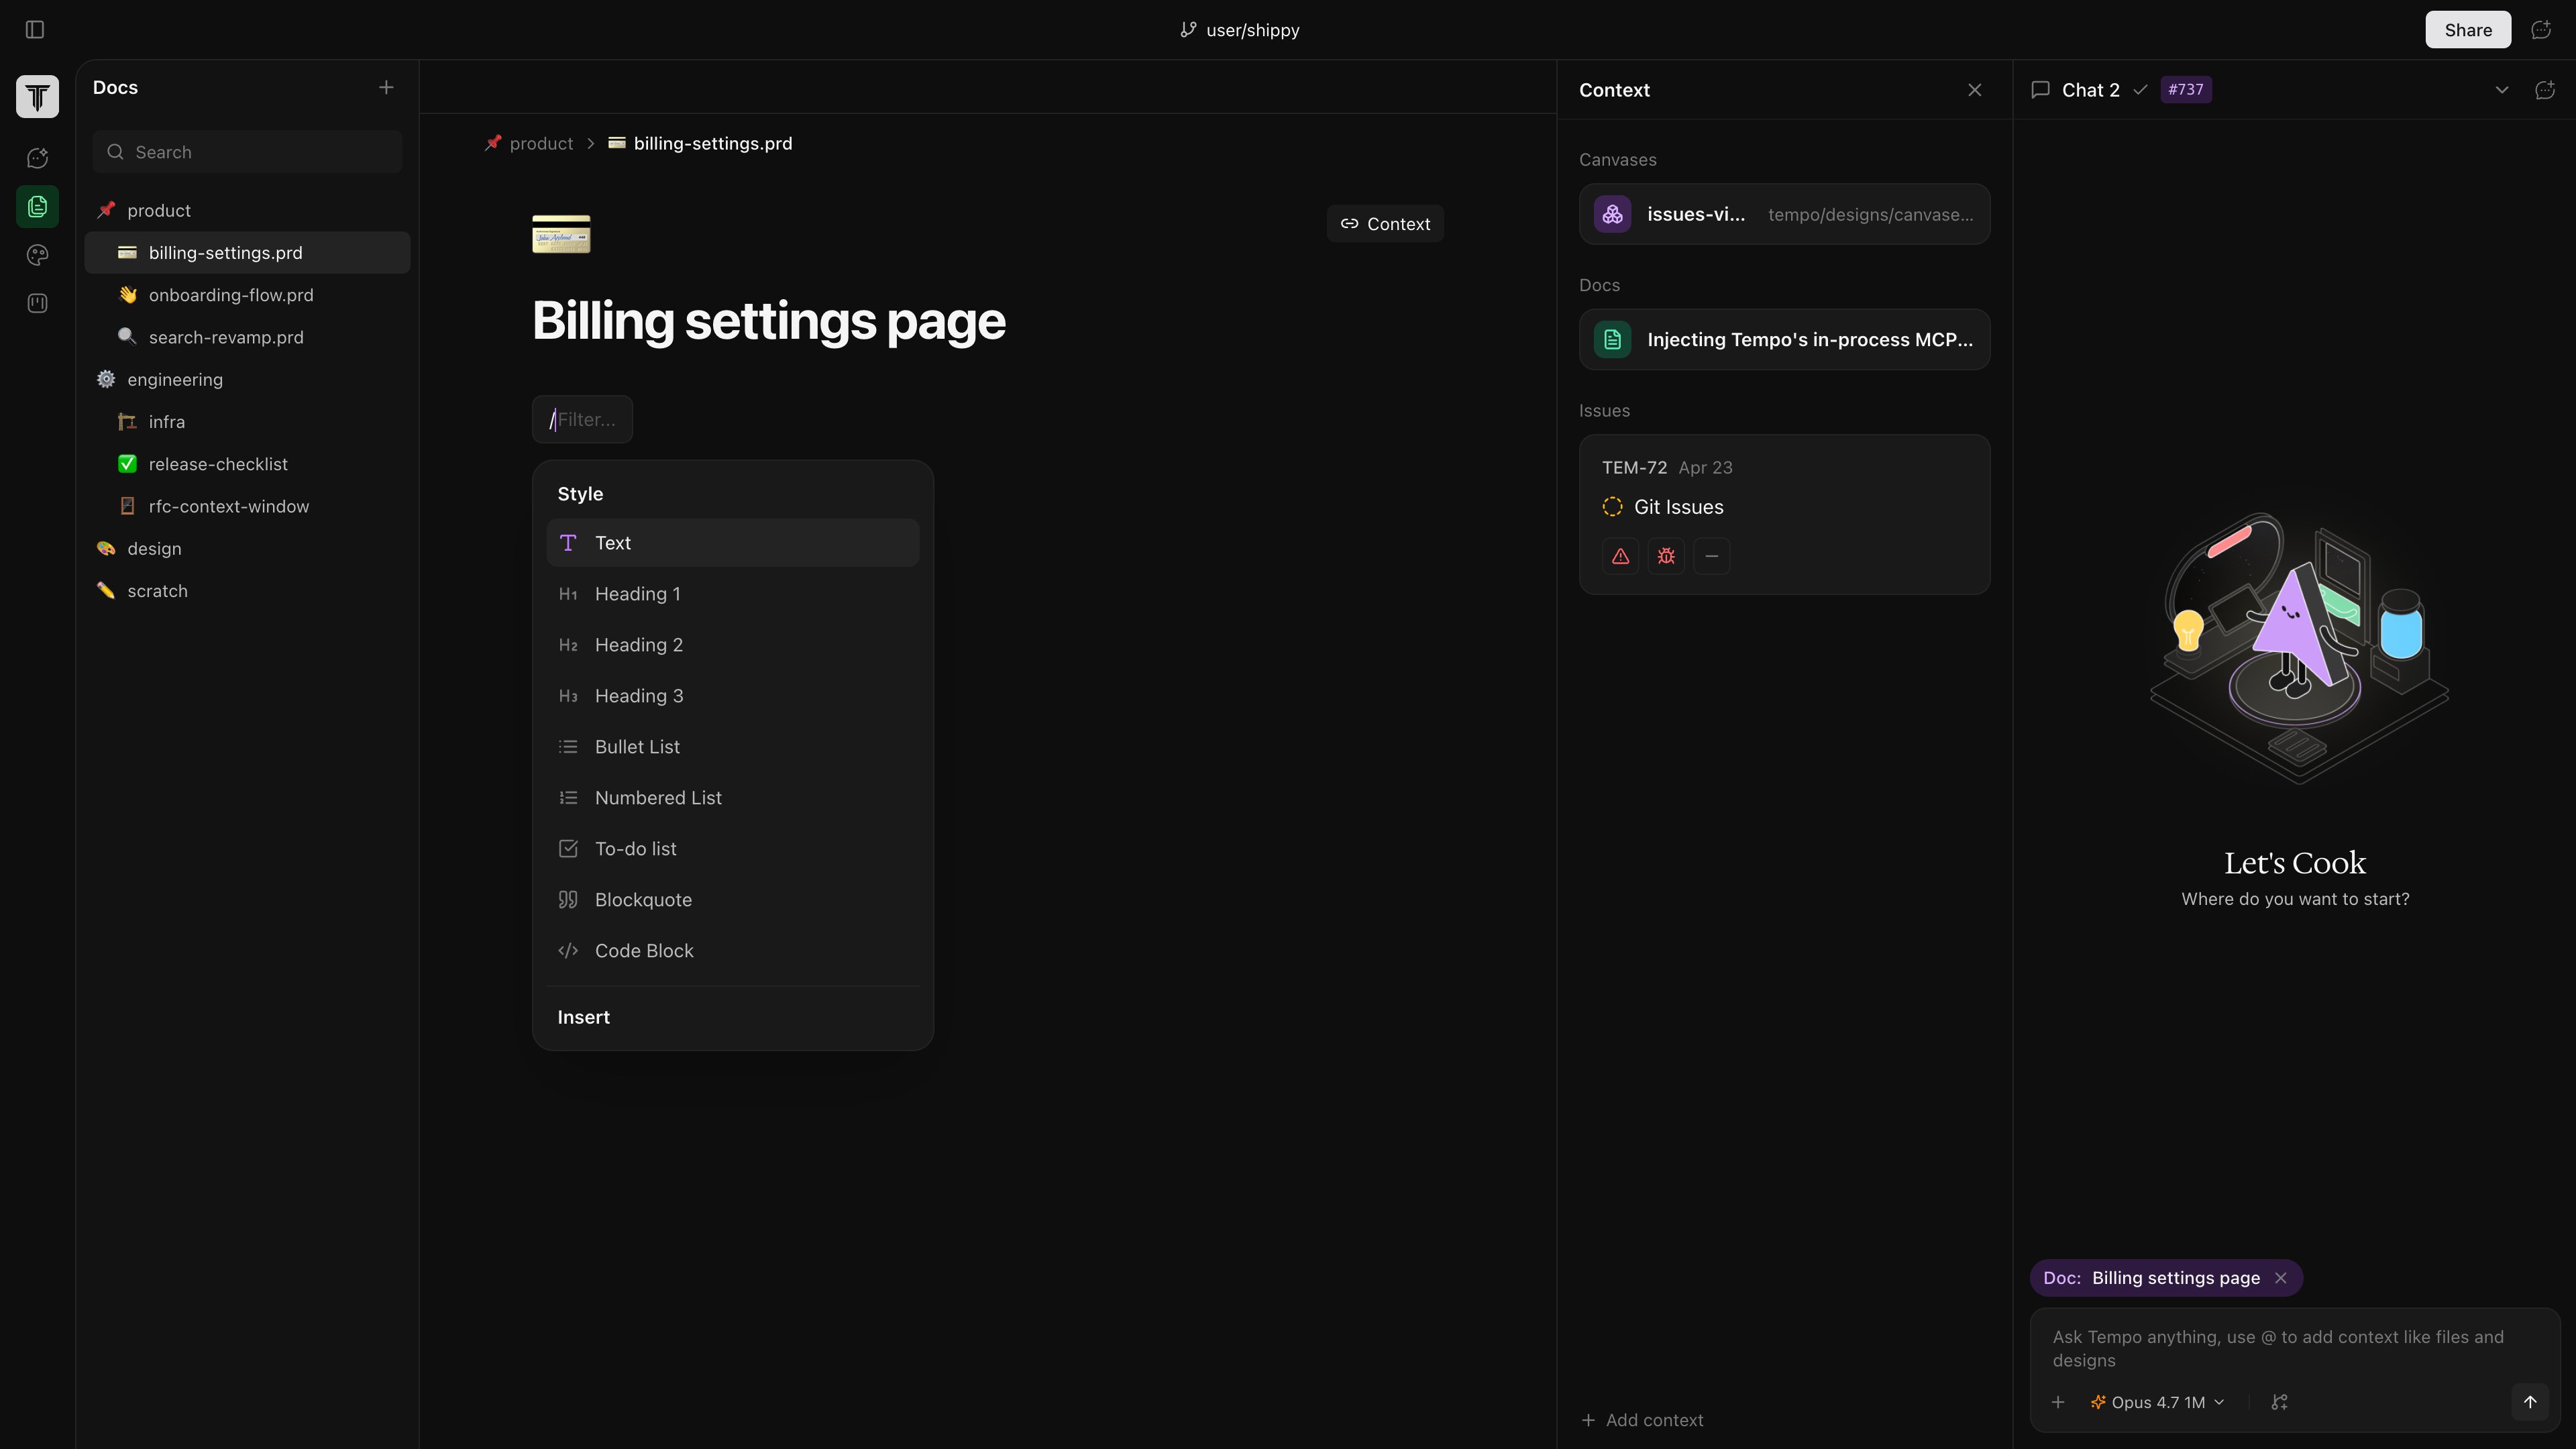Open the new chat icon in the left rail
Viewport: 2576px width, 1449px height.
coord(38,158)
